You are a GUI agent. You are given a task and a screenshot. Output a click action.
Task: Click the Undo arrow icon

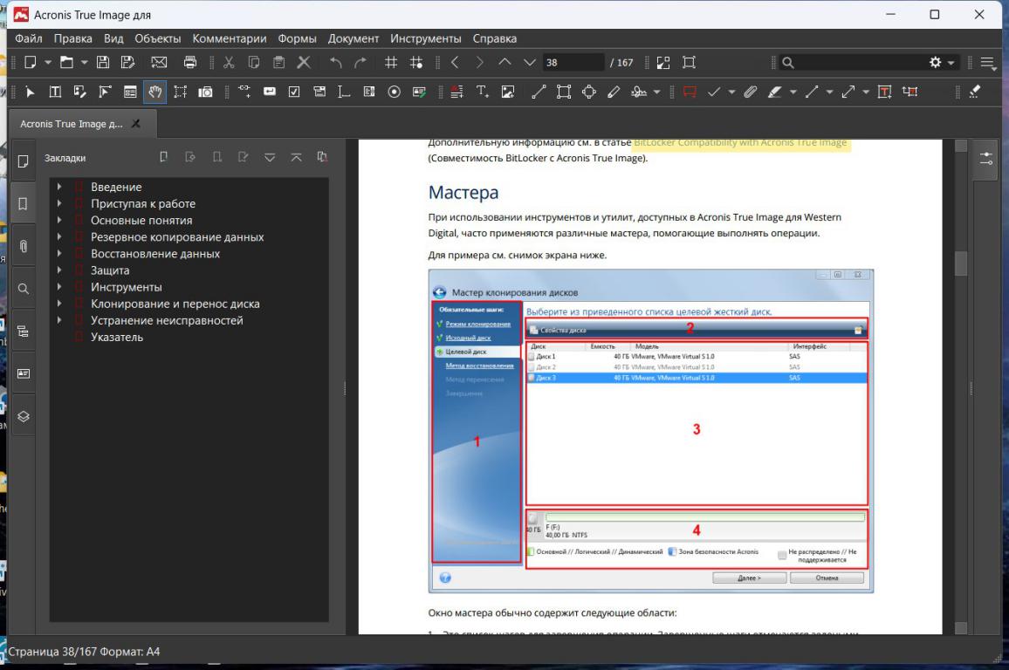(338, 62)
